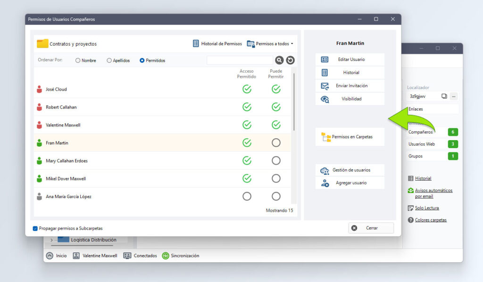Toggle Puede Permitir for Valentine Maxwell
This screenshot has height=282, width=483.
click(276, 125)
